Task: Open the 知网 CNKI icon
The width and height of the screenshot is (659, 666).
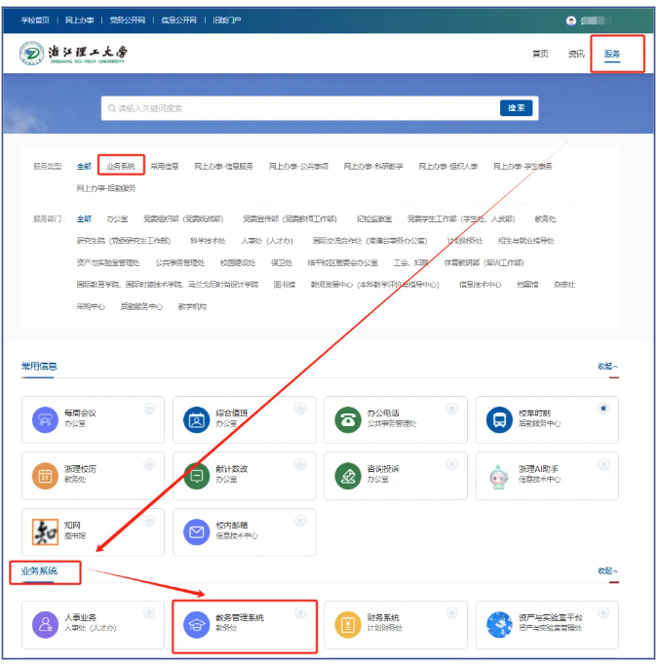Action: [x=45, y=531]
